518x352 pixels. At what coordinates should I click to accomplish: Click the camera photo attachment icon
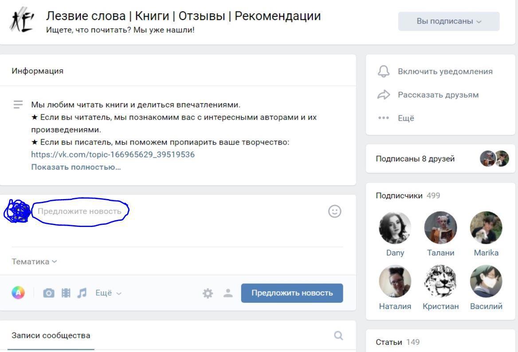click(x=49, y=293)
